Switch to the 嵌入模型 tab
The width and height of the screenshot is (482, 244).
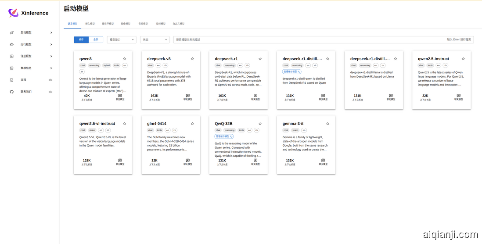(x=90, y=24)
